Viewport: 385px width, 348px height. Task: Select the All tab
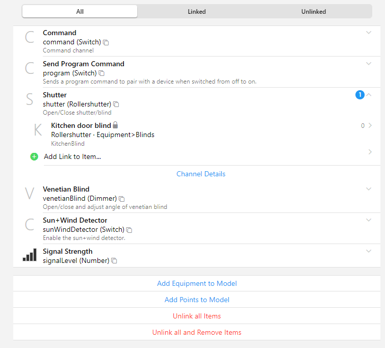pyautogui.click(x=80, y=12)
